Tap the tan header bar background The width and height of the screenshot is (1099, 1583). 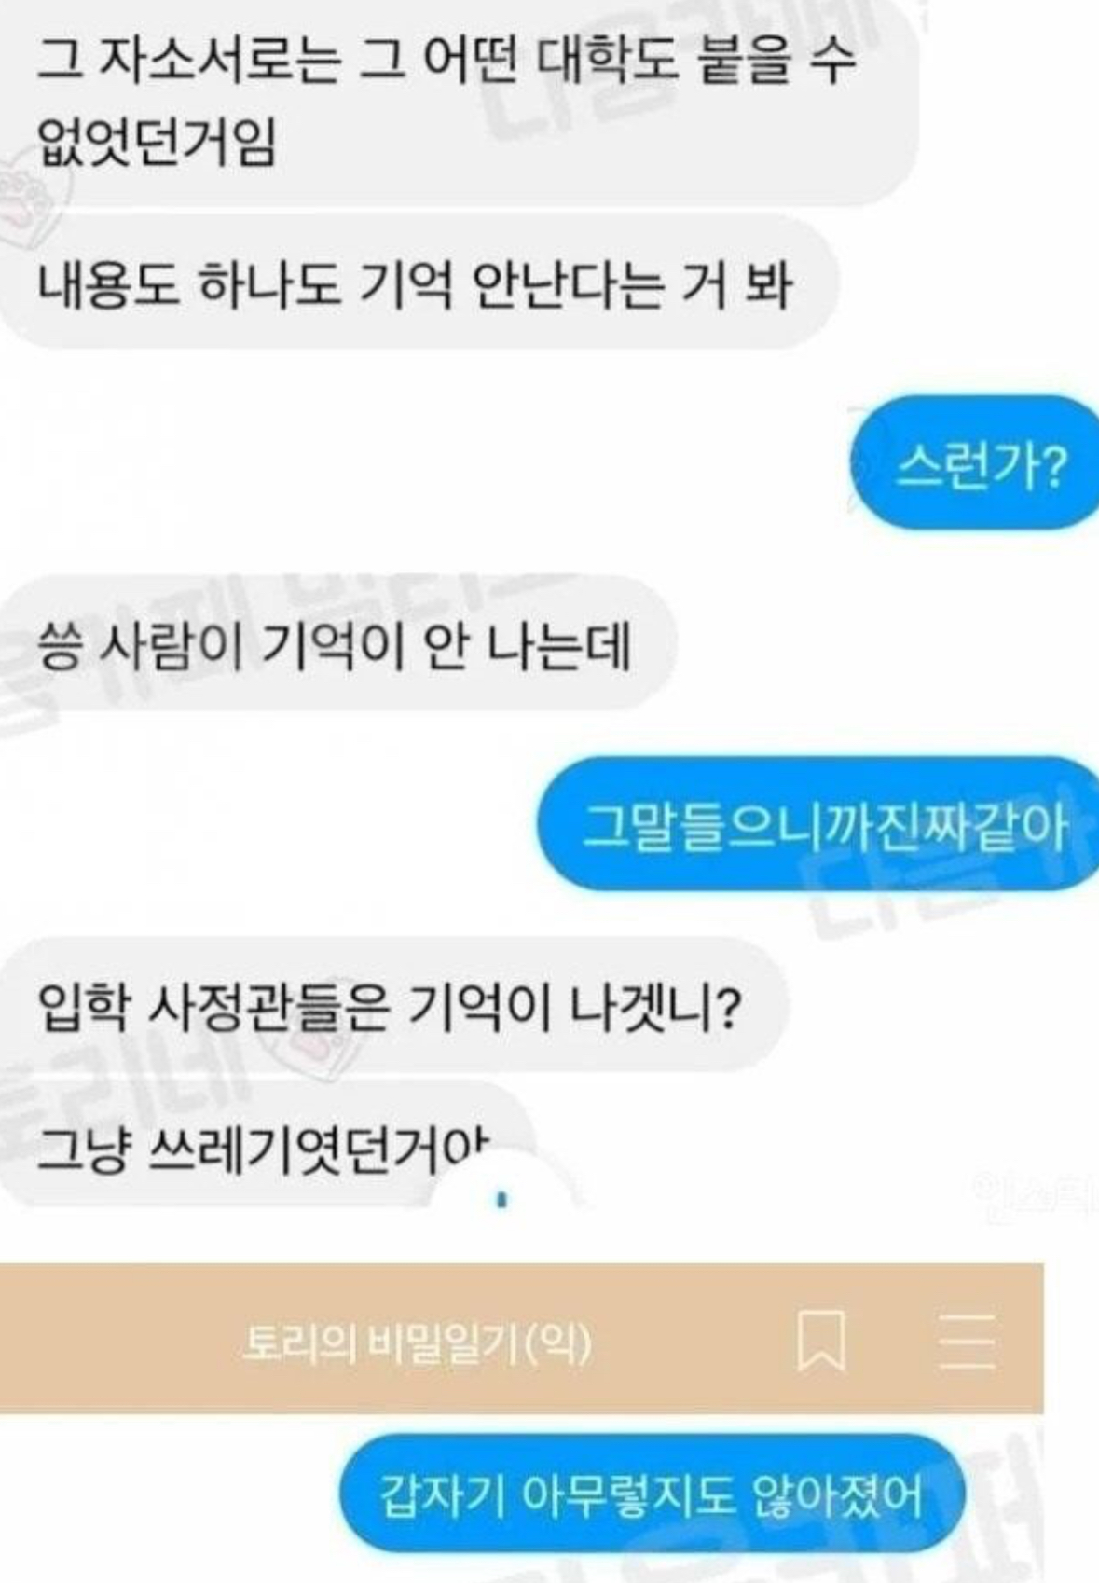[521, 1339]
